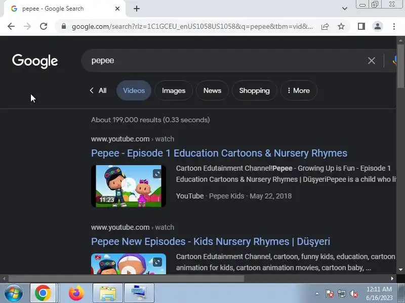
Task: Open the on-screen keyboard taskbar icon
Action: coord(139,293)
